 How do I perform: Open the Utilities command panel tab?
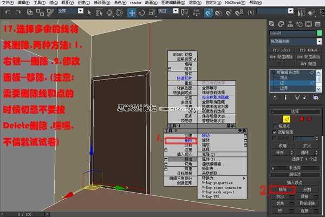tap(318, 24)
